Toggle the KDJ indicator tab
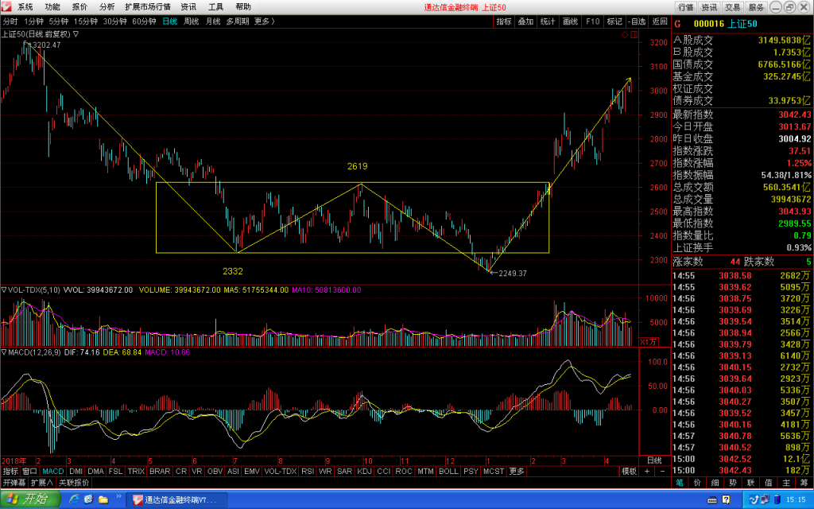Screen dimensions: 814x509 coord(364,471)
